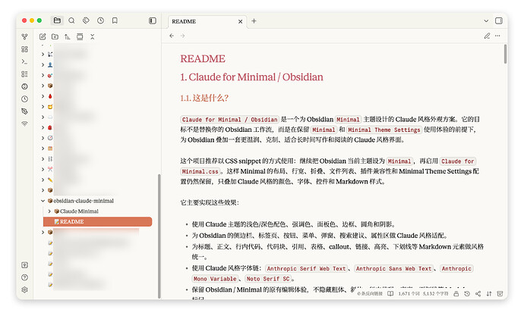Select the README file in explorer
The height and width of the screenshot is (319, 524).
(x=97, y=222)
